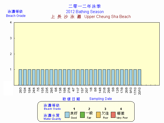Click the bar above date 17/10
Image resolution: width=164 pixels, height=123 pixels.
click(135, 77)
